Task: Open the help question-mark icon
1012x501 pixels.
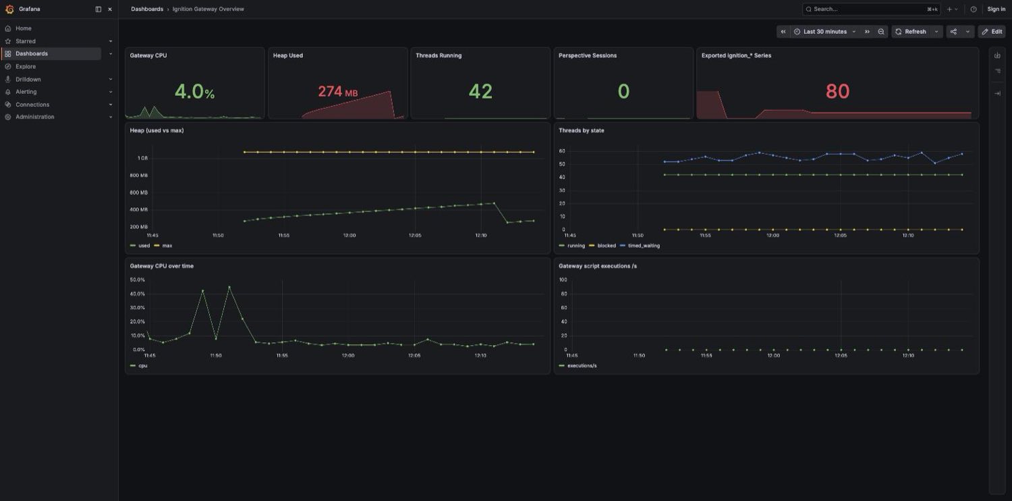Action: [974, 9]
